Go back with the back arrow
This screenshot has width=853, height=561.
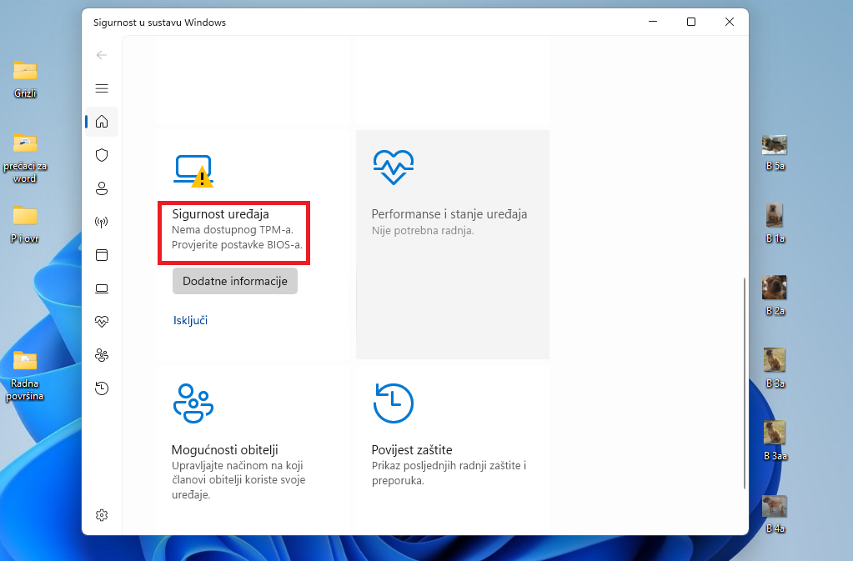tap(101, 55)
